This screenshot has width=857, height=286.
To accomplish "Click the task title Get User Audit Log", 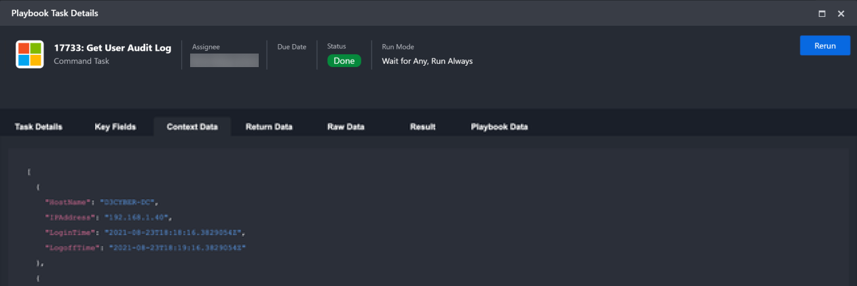I will tap(113, 48).
